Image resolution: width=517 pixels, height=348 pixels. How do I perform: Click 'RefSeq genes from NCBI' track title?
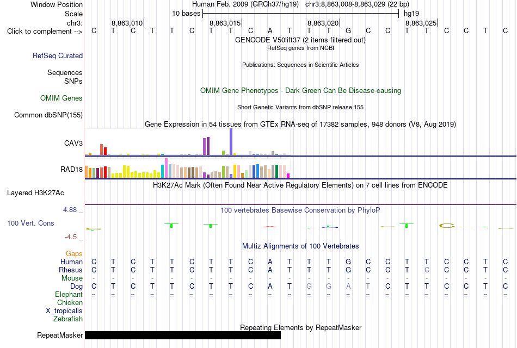(x=300, y=48)
